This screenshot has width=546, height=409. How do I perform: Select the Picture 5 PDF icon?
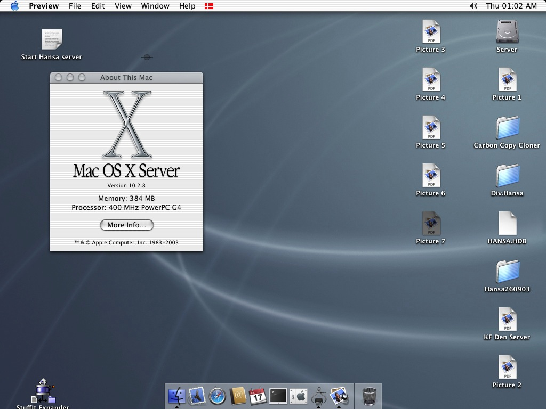[431, 128]
